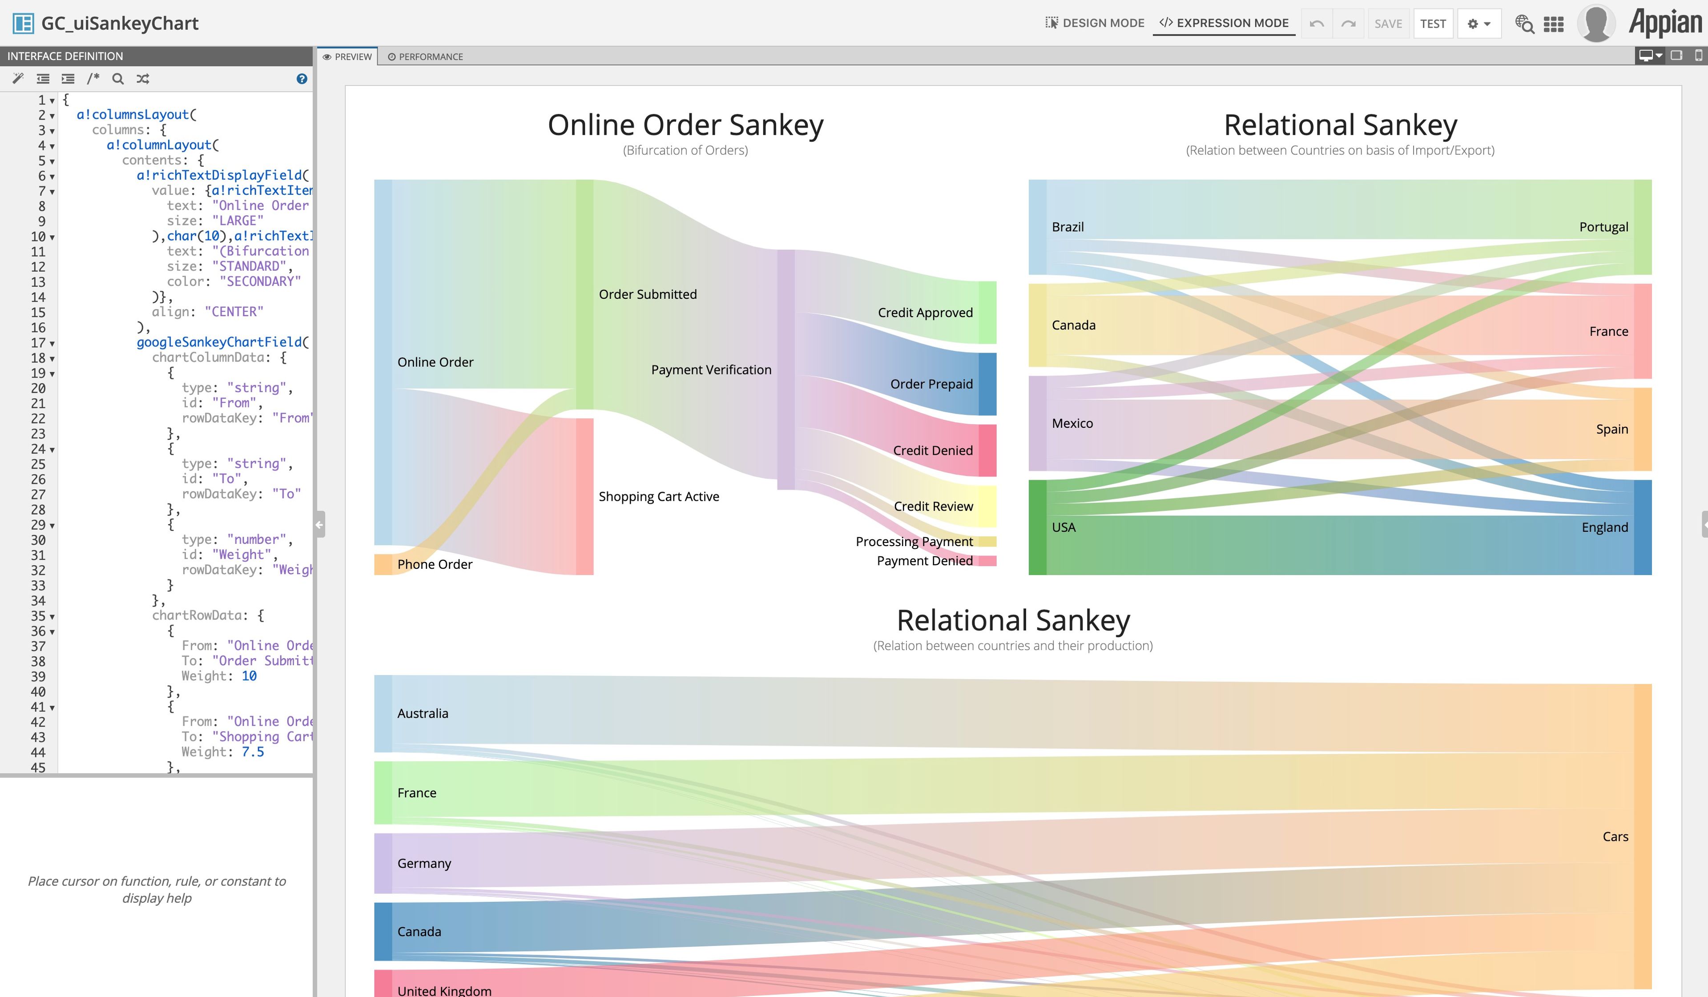Click the Credit Denied pink node bar

pyautogui.click(x=987, y=450)
